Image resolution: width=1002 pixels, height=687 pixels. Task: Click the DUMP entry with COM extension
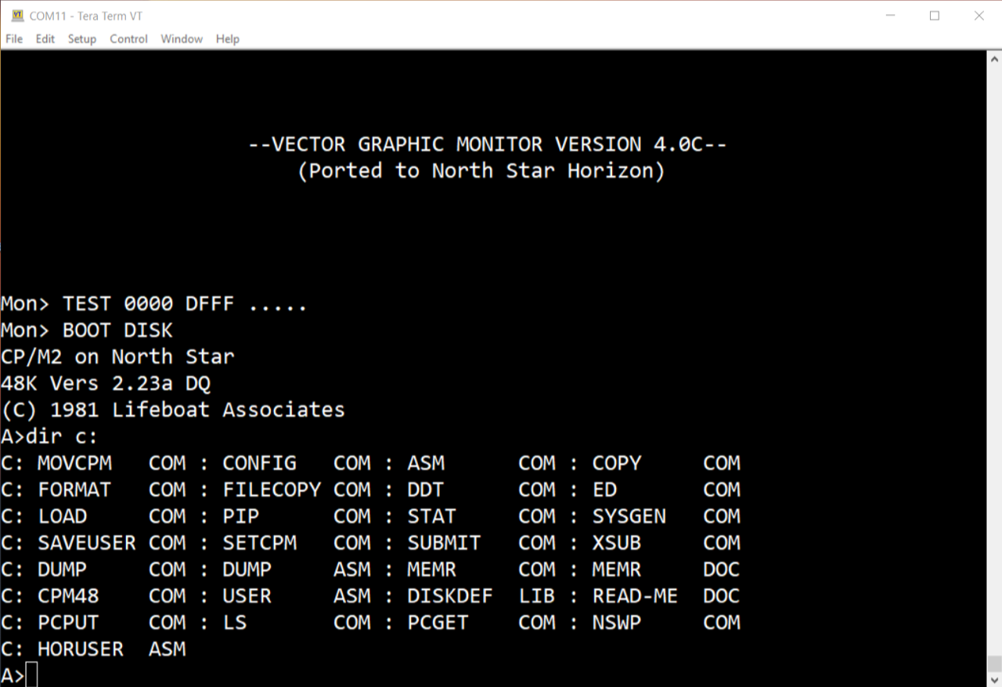coord(63,570)
